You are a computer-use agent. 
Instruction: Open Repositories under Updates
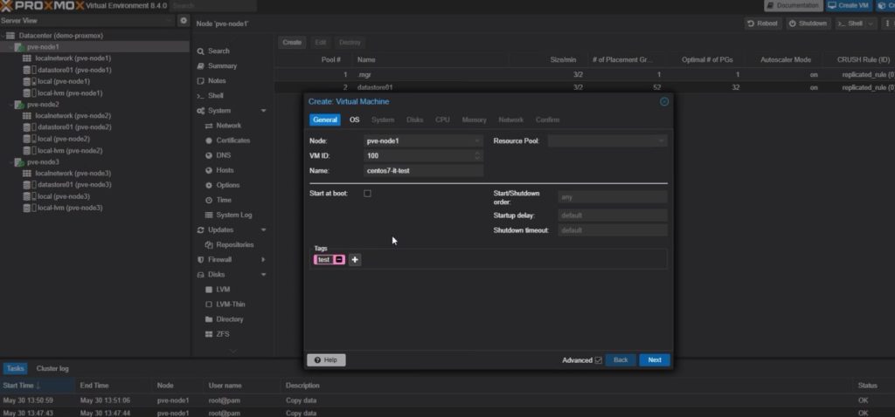click(234, 244)
